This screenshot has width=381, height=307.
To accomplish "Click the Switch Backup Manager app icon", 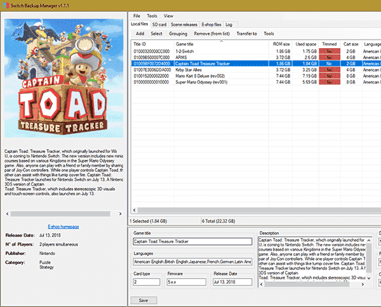I will (6, 5).
